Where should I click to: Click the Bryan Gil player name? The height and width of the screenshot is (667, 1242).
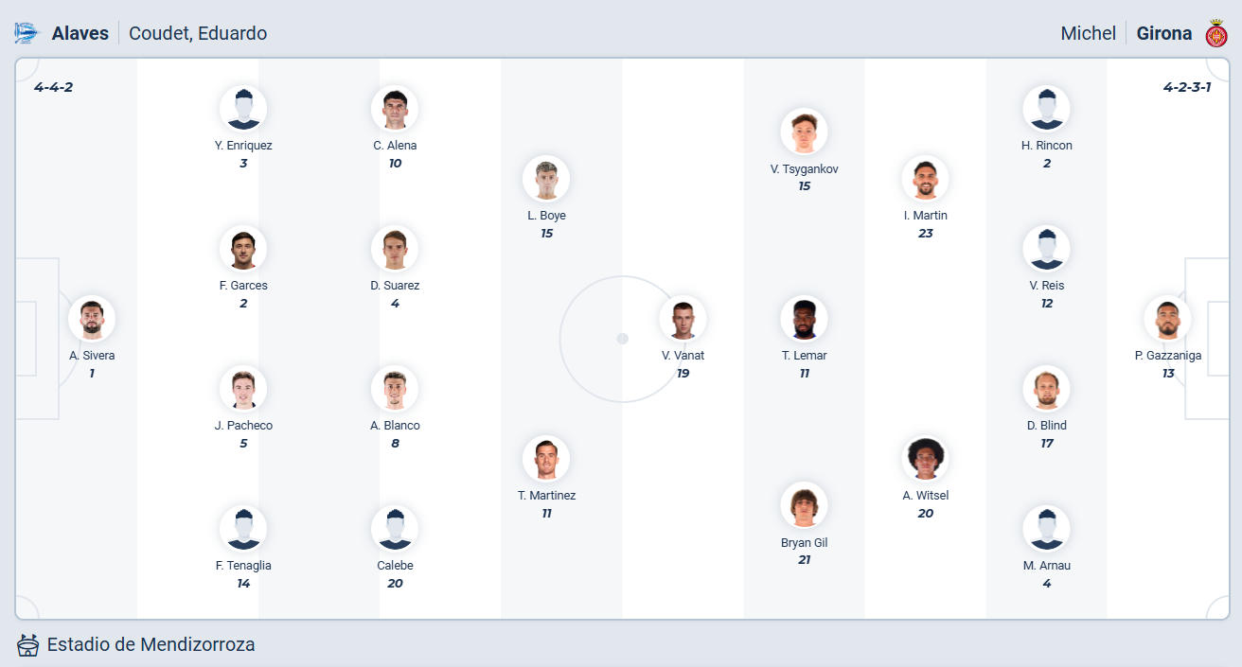point(804,543)
